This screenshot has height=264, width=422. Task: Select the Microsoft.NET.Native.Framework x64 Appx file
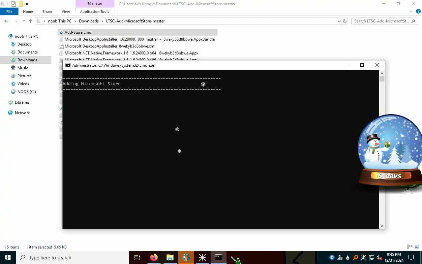coord(131,53)
